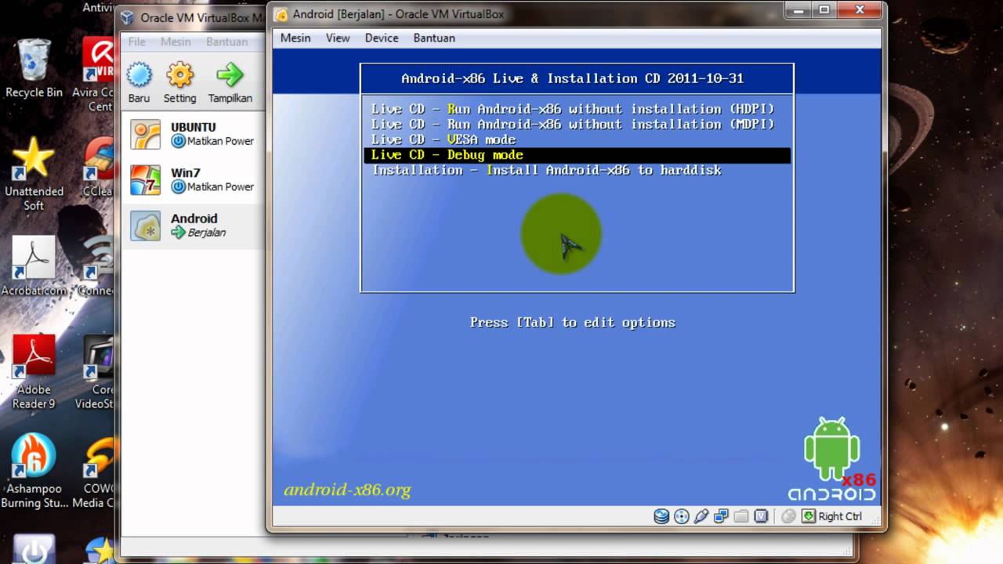Select the UBUNTU virtual machine

194,134
